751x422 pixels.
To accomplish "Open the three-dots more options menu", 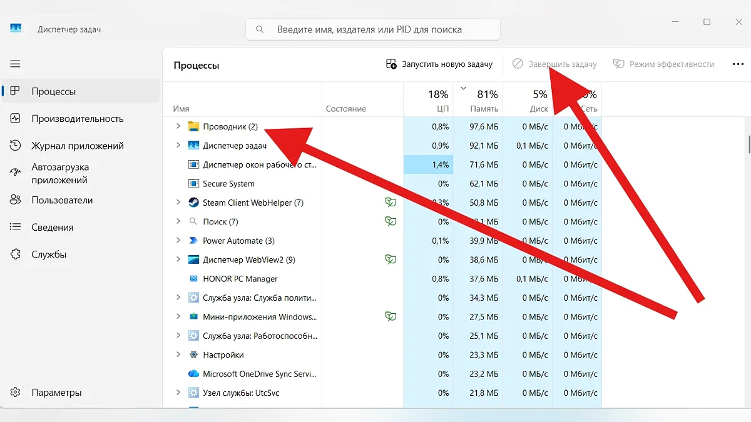I will (738, 64).
